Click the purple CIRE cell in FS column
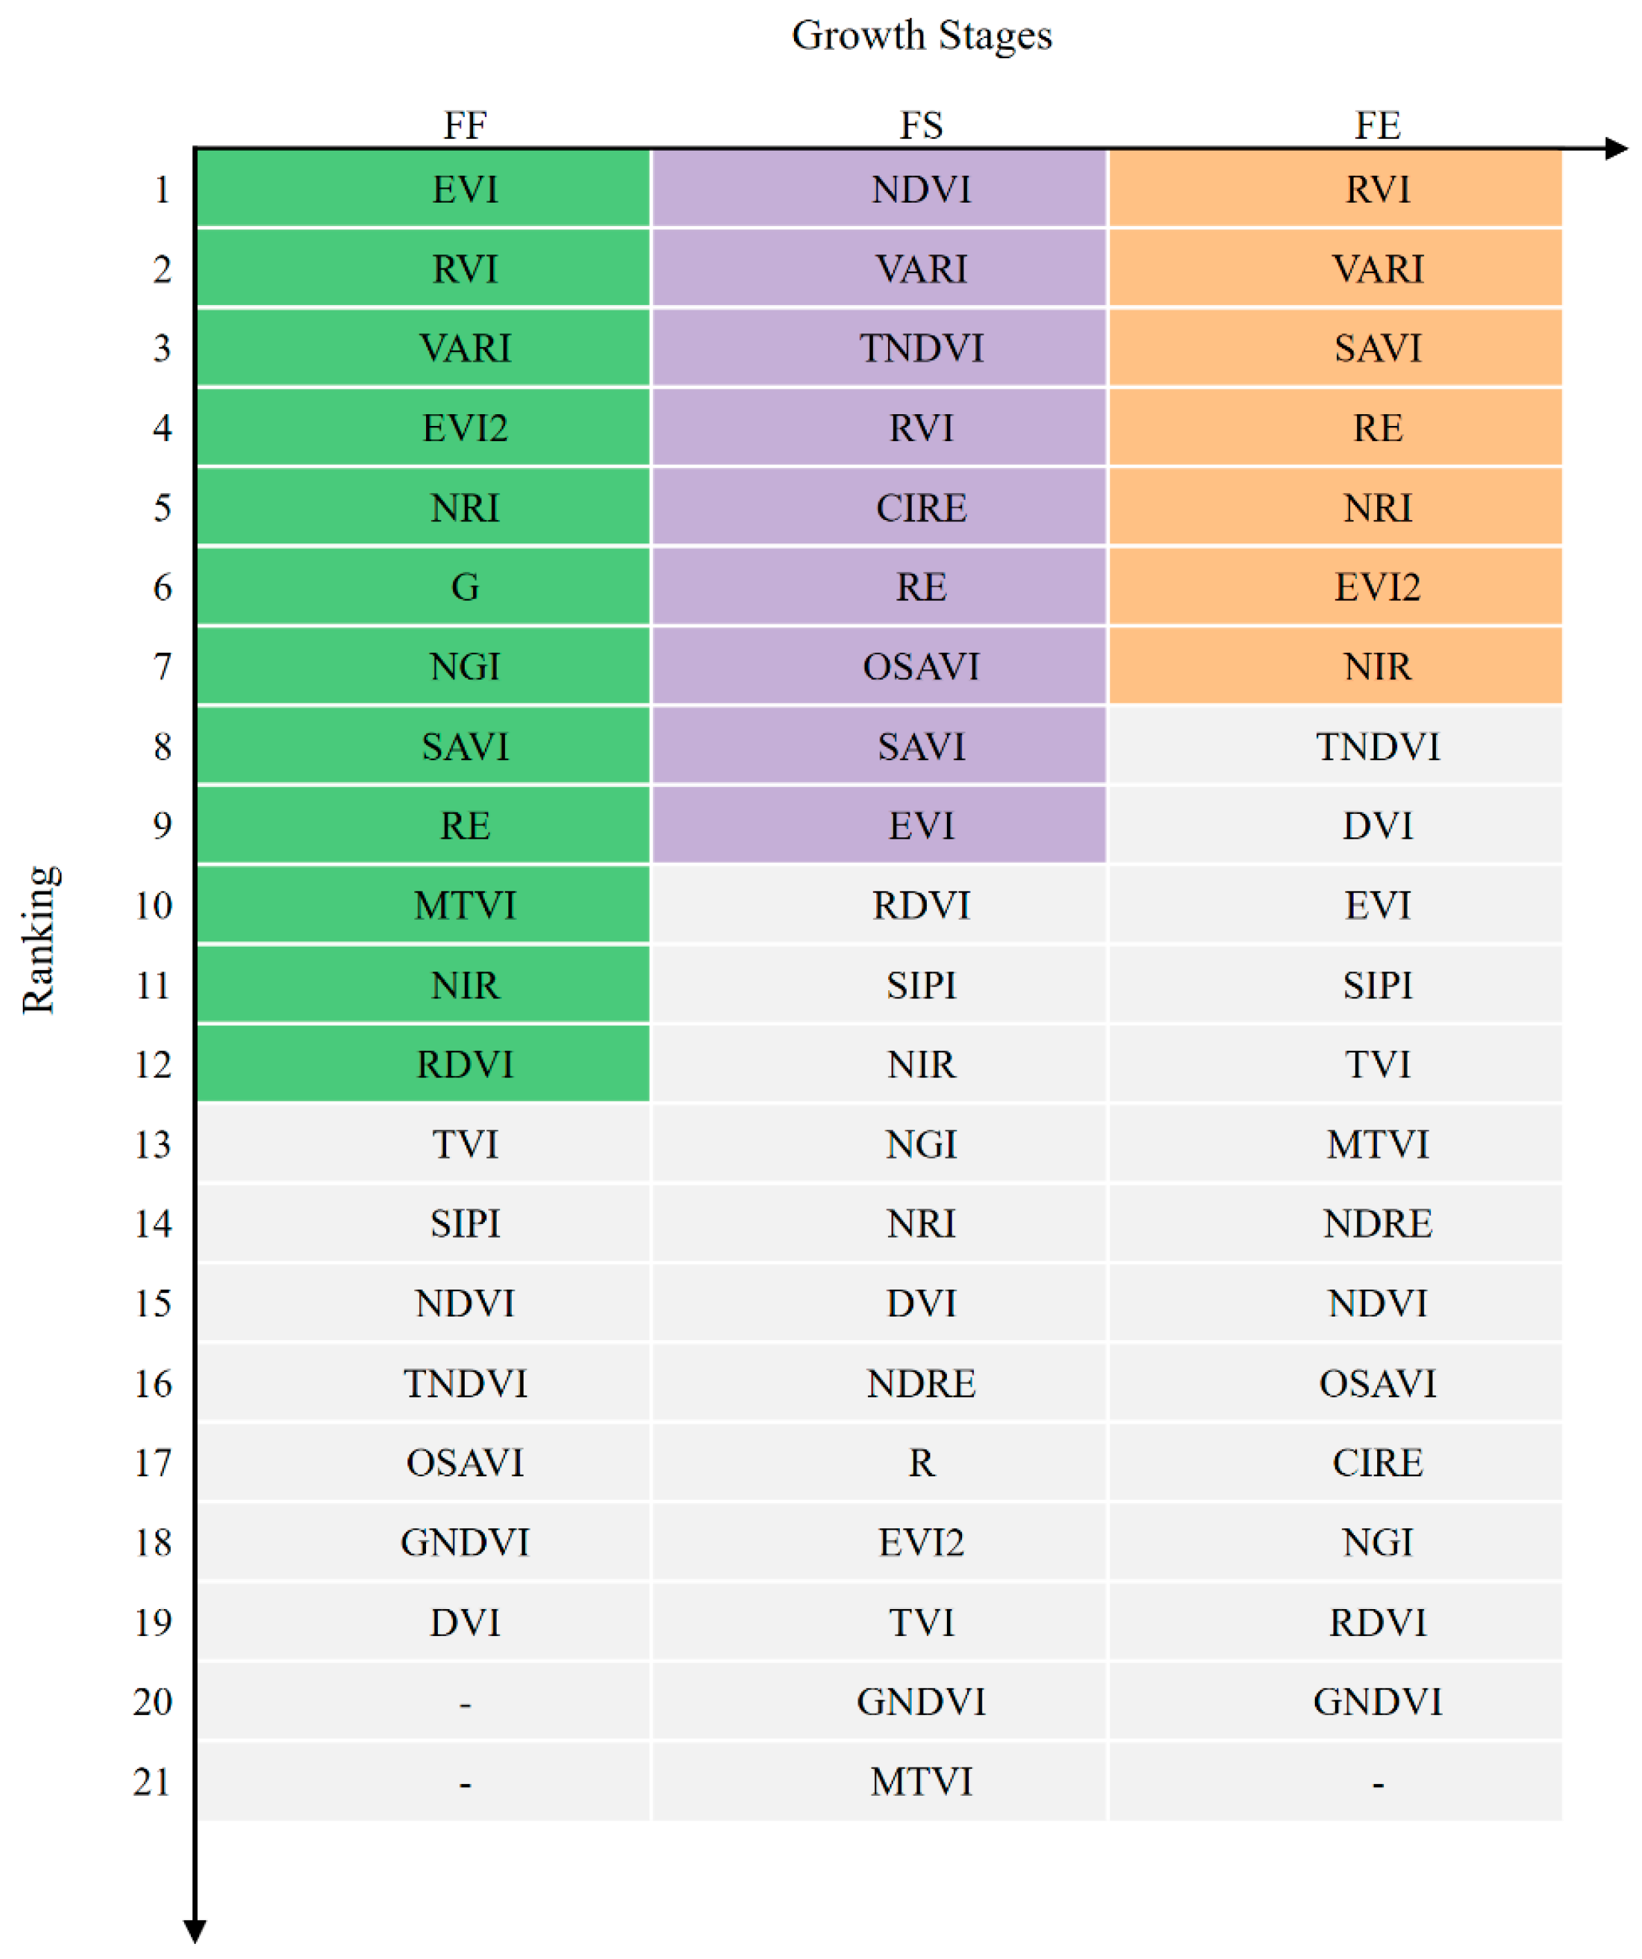This screenshot has height=1959, width=1642. (x=921, y=508)
